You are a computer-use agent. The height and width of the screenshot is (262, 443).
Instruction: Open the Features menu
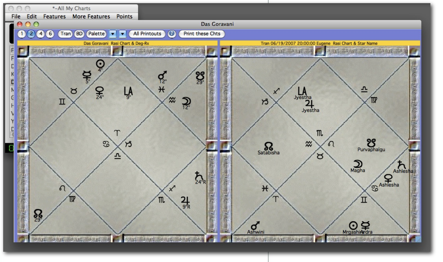click(55, 16)
